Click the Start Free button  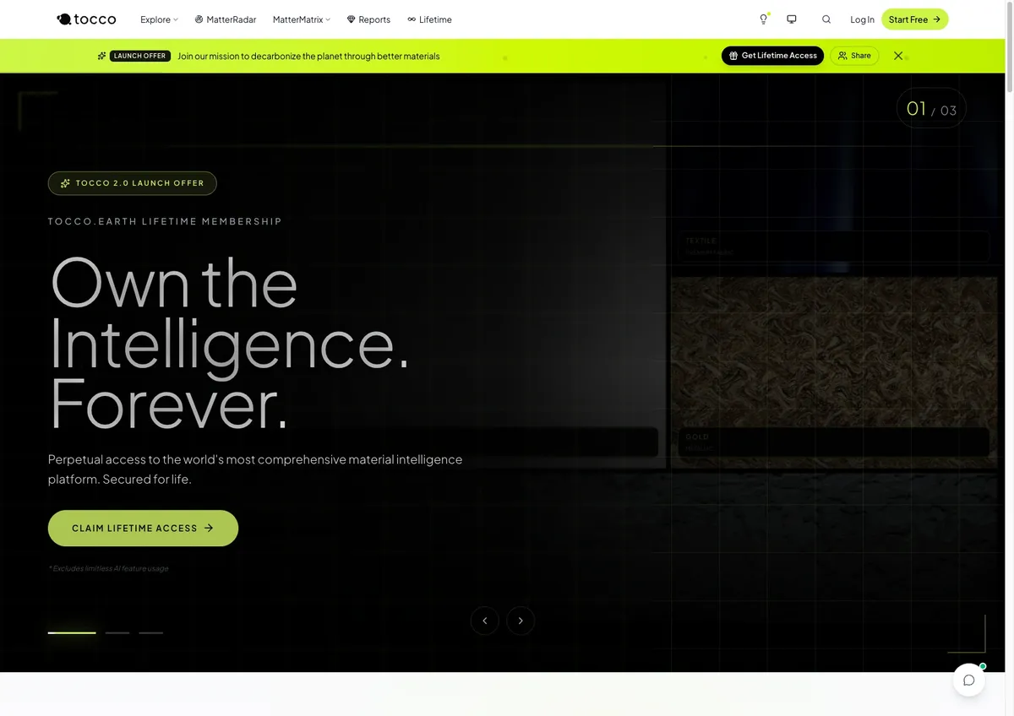[x=915, y=19]
